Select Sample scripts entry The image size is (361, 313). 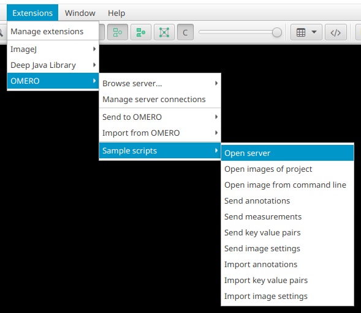tap(160, 150)
